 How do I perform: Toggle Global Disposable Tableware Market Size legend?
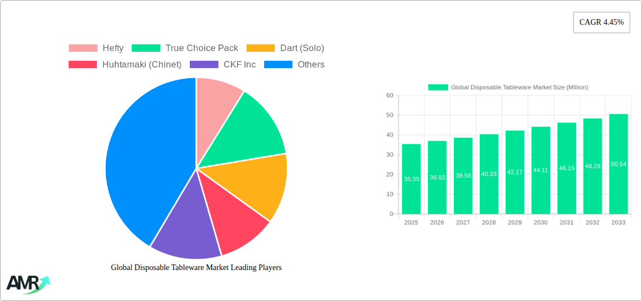pos(508,87)
